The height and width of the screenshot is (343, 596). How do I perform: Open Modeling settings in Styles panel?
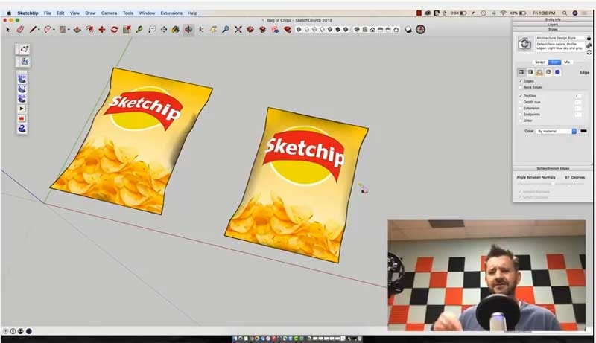click(x=557, y=72)
